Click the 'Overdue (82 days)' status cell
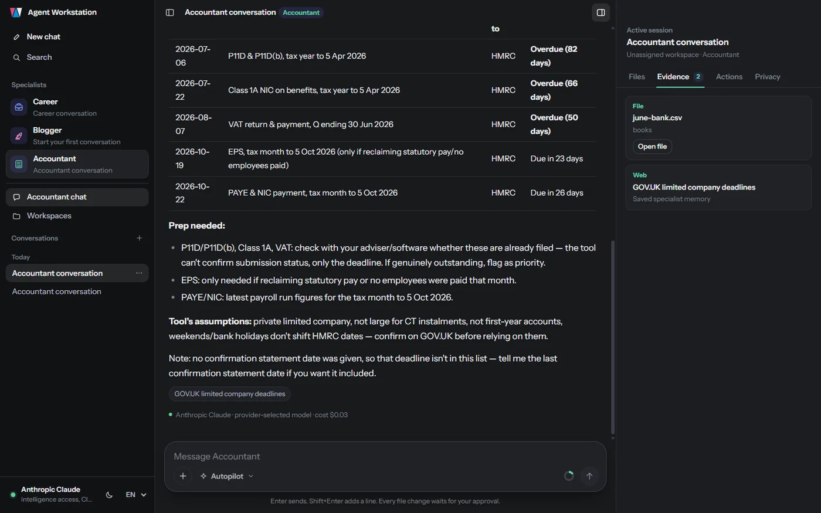This screenshot has width=821, height=513. tap(559, 56)
